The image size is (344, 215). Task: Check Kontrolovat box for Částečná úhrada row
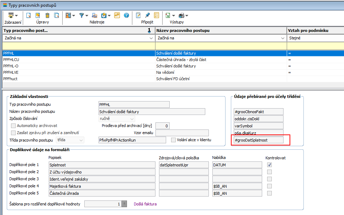269,193
